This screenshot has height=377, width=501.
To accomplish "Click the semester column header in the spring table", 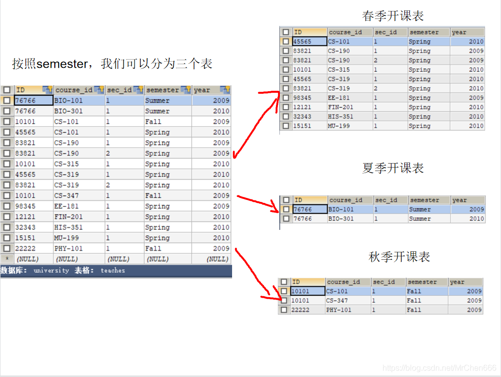I will pyautogui.click(x=429, y=32).
